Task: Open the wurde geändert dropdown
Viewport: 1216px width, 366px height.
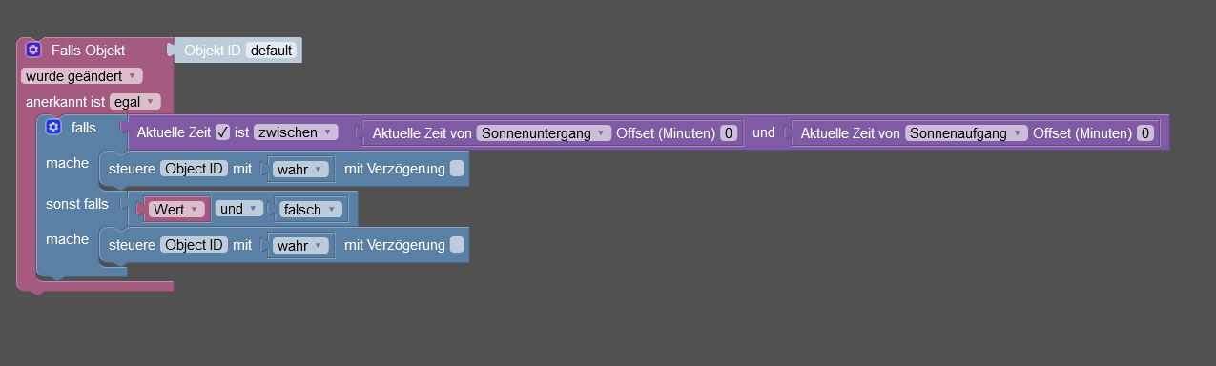Action: click(x=81, y=76)
